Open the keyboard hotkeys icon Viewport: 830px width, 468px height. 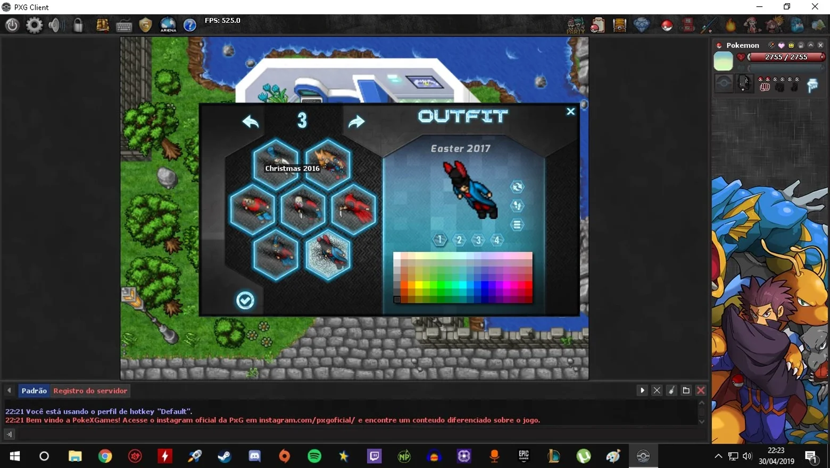124,25
